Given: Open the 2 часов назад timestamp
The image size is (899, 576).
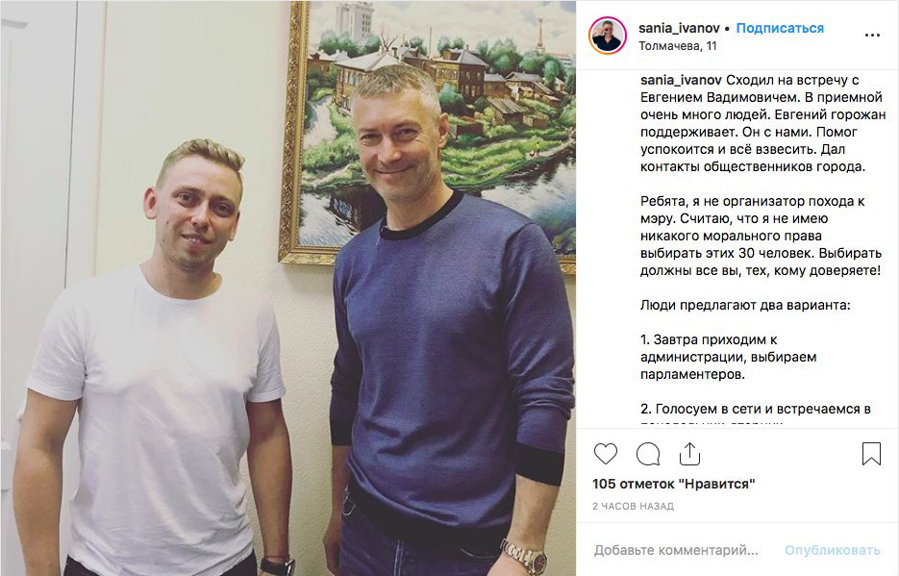Looking at the screenshot, I should (x=633, y=506).
